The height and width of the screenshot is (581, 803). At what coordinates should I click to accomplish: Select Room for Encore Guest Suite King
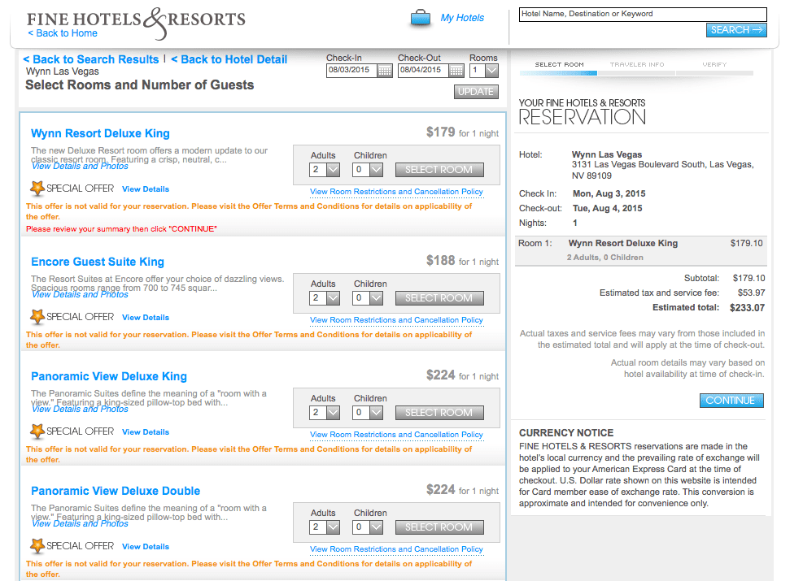coord(439,298)
